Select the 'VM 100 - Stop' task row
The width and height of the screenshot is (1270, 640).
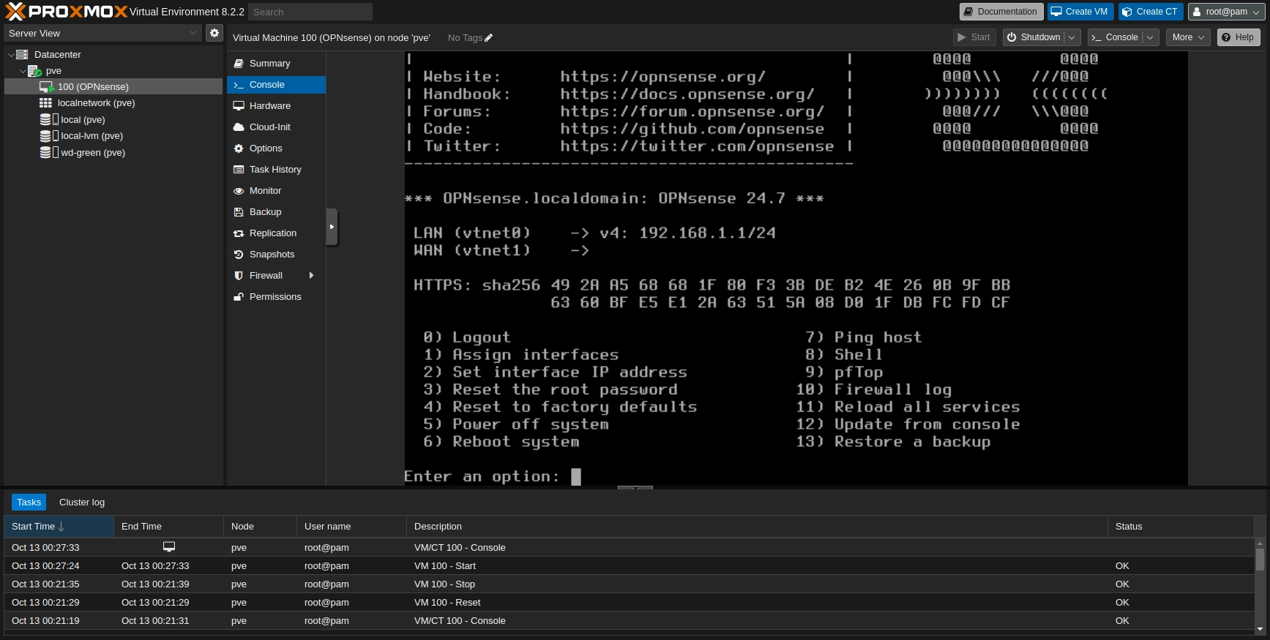pos(630,584)
